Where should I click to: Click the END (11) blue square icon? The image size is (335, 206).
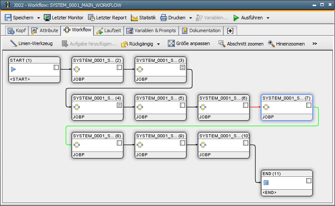[266, 183]
